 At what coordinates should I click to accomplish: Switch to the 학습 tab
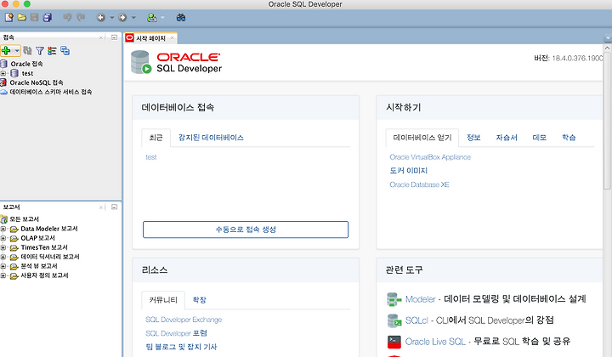(569, 138)
